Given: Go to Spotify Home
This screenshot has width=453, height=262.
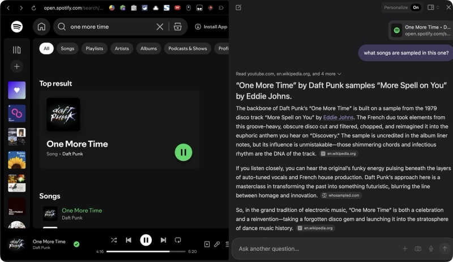Looking at the screenshot, I should (41, 27).
